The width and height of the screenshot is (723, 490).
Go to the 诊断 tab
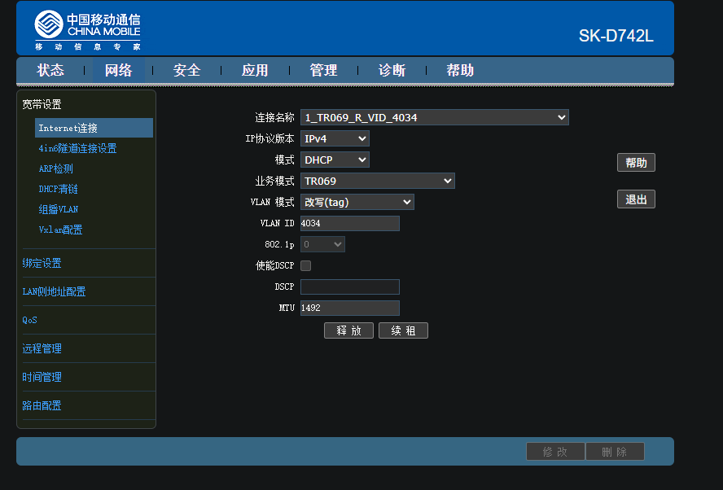point(392,70)
